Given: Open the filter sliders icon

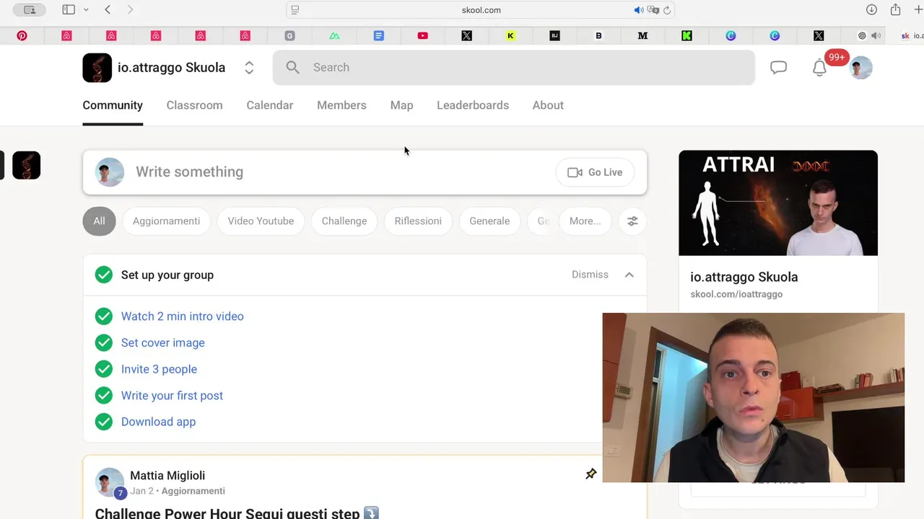Looking at the screenshot, I should [632, 221].
